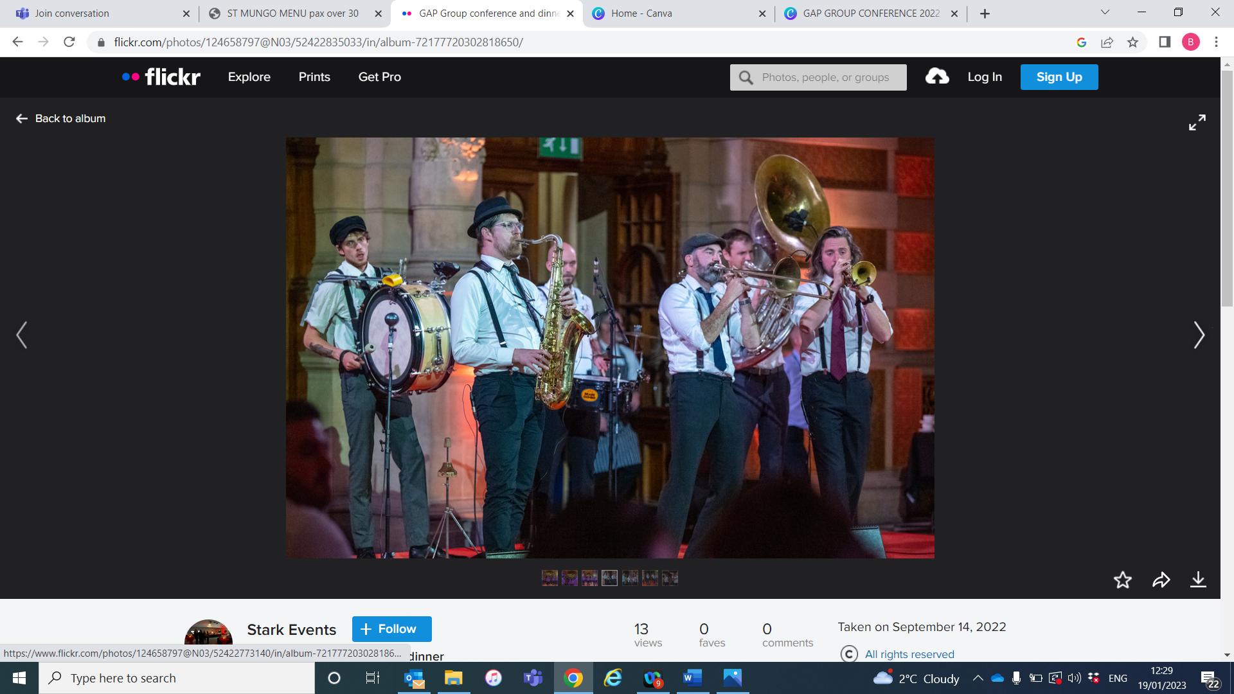Open the Flickr Explore menu
Image resolution: width=1234 pixels, height=694 pixels.
coord(249,77)
